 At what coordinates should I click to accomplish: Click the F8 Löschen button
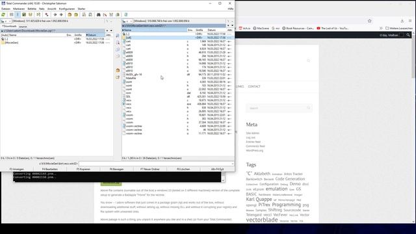pos(183,169)
